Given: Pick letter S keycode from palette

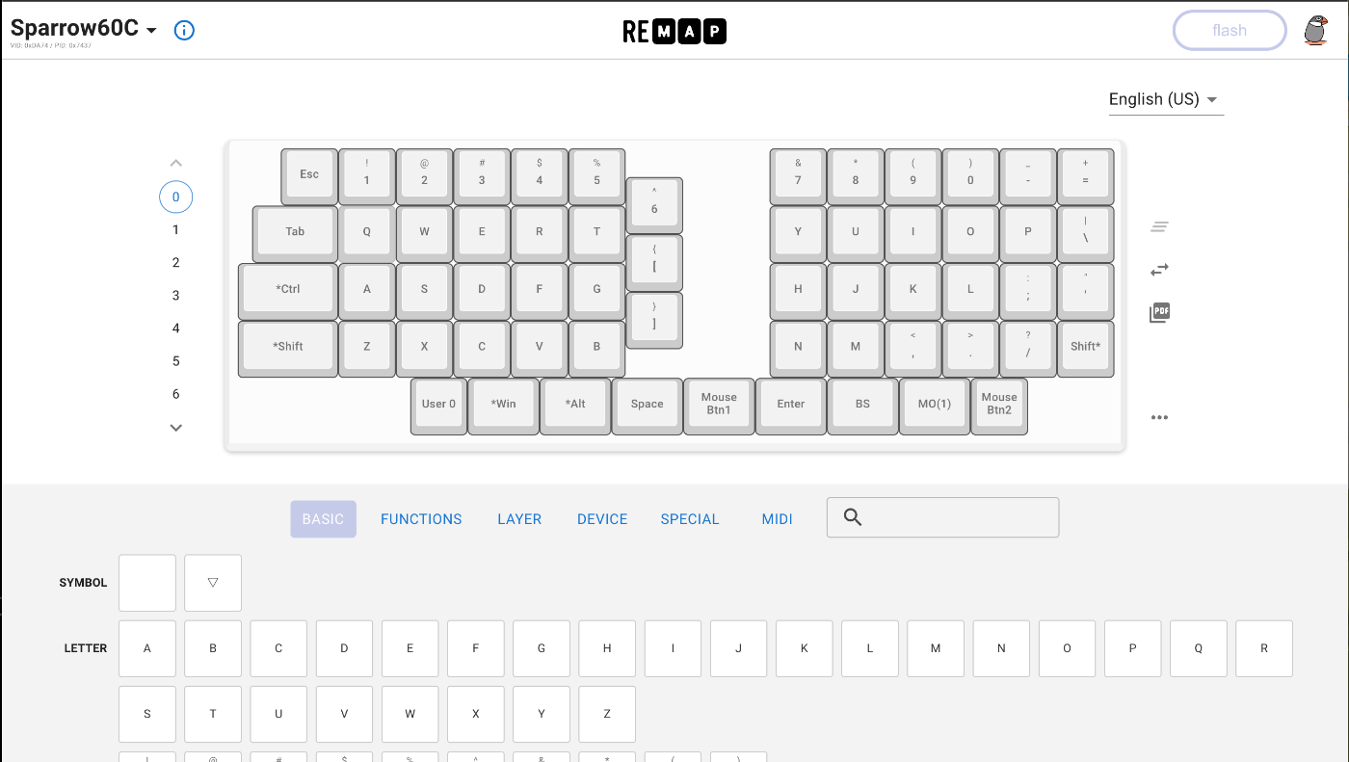Looking at the screenshot, I should (147, 714).
